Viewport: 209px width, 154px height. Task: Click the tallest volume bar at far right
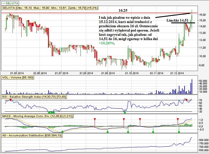pos(192,87)
